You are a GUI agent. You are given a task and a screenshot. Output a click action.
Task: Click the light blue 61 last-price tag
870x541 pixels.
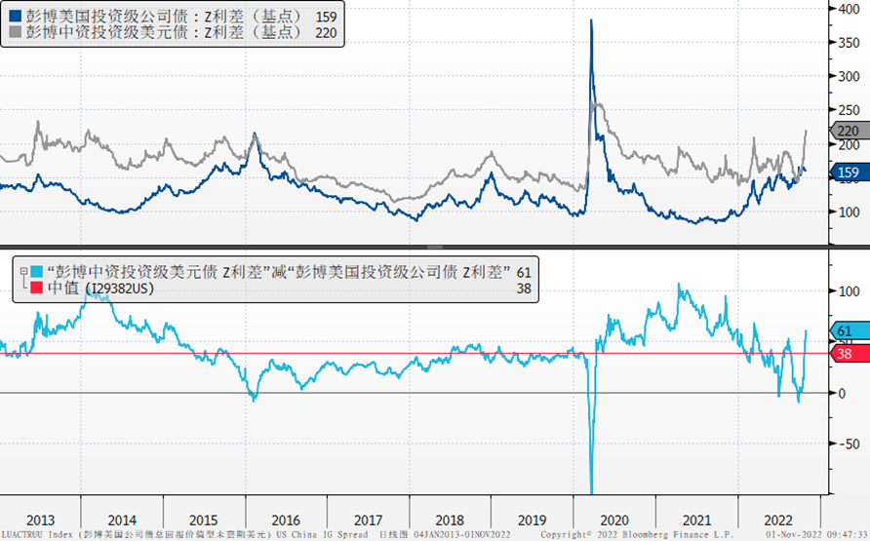[849, 330]
